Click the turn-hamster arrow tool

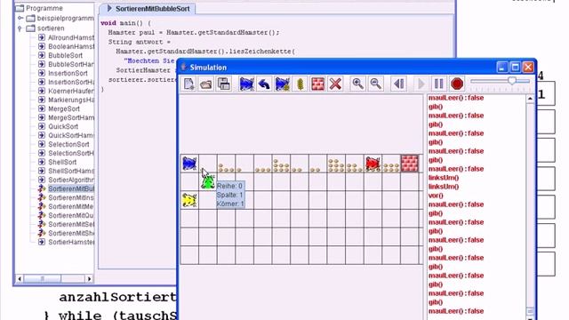tap(264, 84)
